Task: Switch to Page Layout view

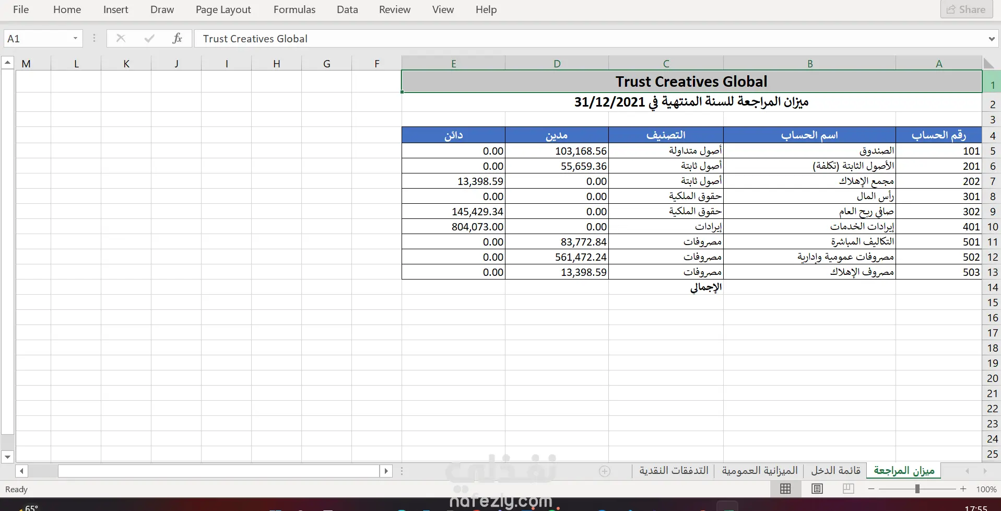Action: click(x=817, y=489)
